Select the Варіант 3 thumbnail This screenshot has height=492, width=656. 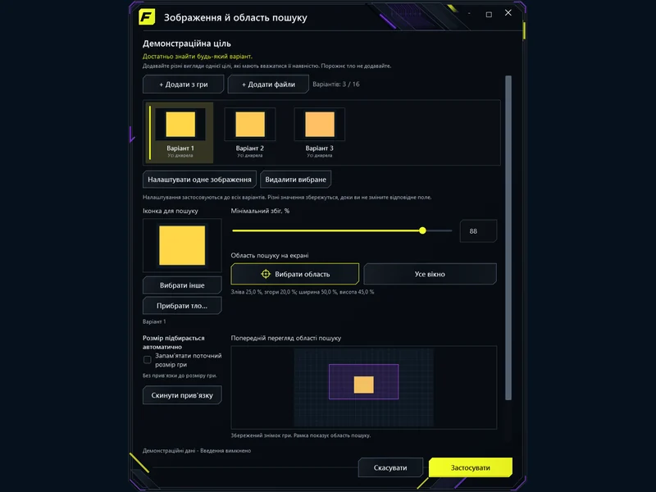pyautogui.click(x=320, y=133)
